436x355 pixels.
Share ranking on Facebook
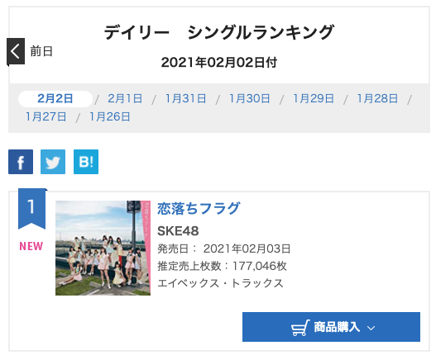coord(21,162)
